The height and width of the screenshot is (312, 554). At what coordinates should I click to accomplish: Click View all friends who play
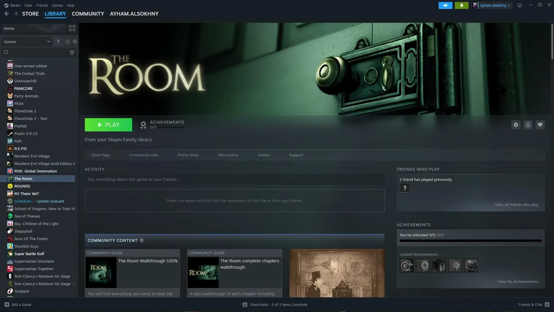tap(517, 205)
